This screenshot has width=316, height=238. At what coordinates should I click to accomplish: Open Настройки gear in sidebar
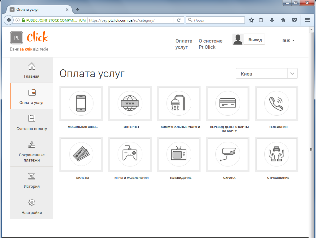(x=32, y=206)
